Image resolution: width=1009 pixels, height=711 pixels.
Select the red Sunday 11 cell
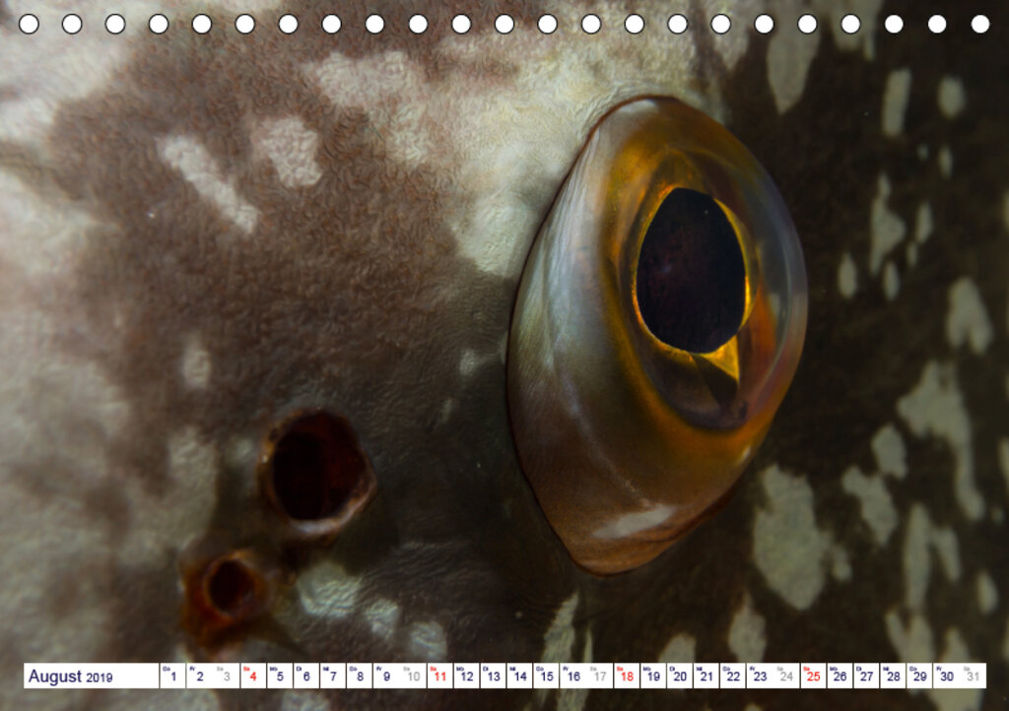tap(439, 676)
